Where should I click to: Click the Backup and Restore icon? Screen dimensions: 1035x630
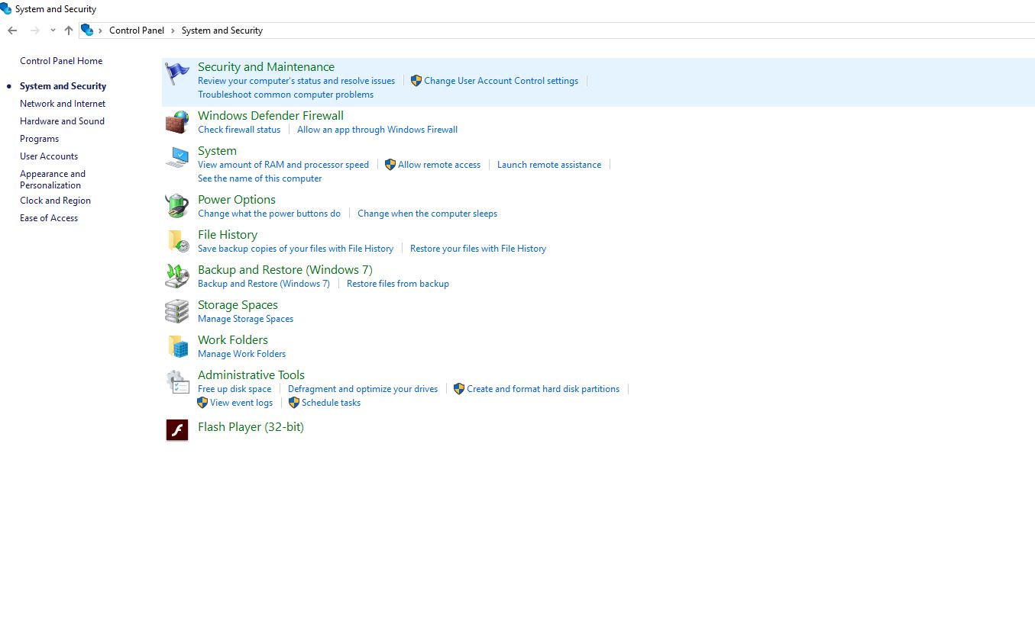[177, 276]
